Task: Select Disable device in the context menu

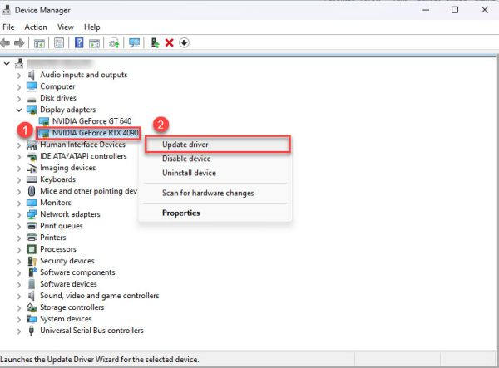Action: [186, 159]
